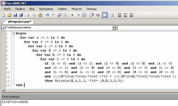The image size is (178, 106).
Task: Cut with the scissors icon
Action: (28, 15)
